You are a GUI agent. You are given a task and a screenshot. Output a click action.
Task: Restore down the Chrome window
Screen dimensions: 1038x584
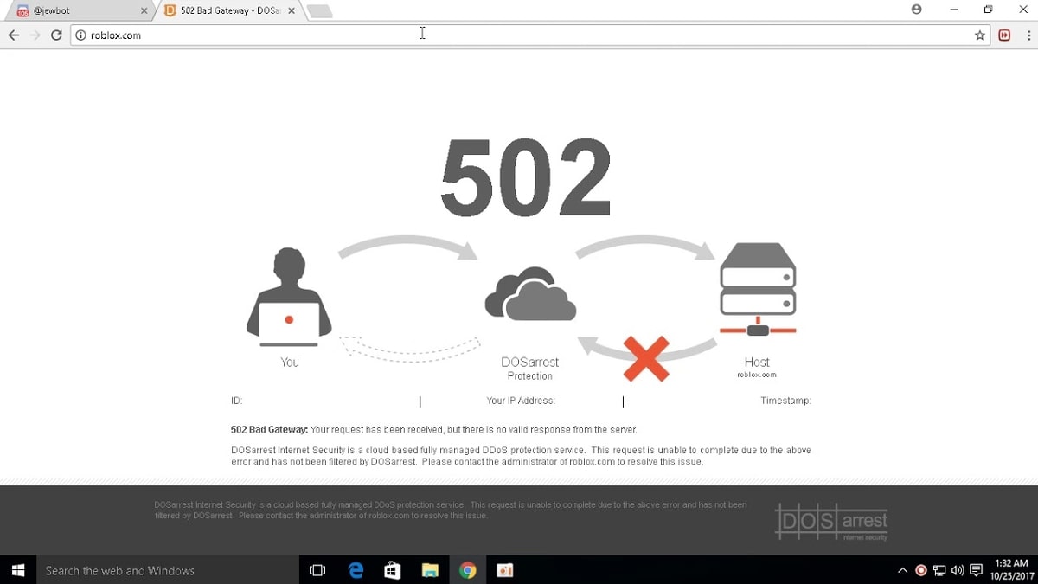(988, 10)
